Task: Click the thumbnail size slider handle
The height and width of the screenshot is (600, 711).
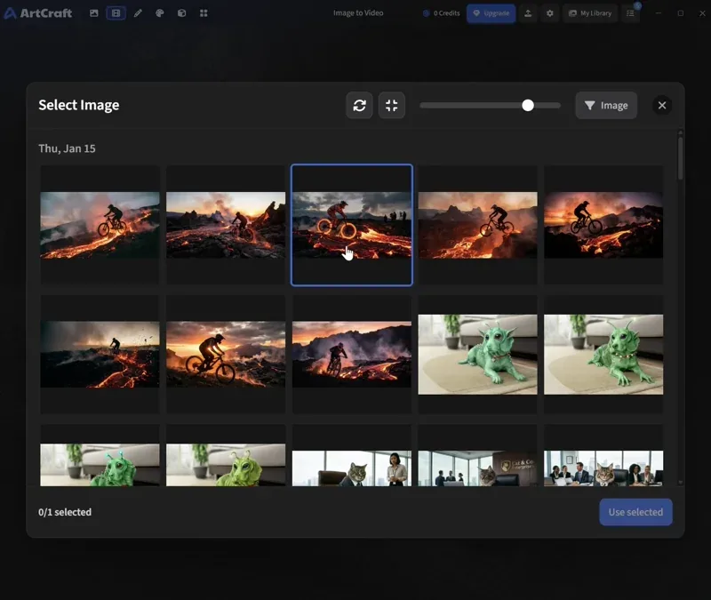Action: click(x=527, y=105)
